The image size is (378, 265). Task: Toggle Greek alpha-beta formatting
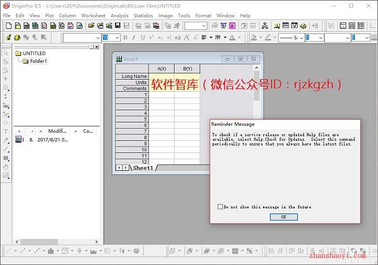point(177,38)
